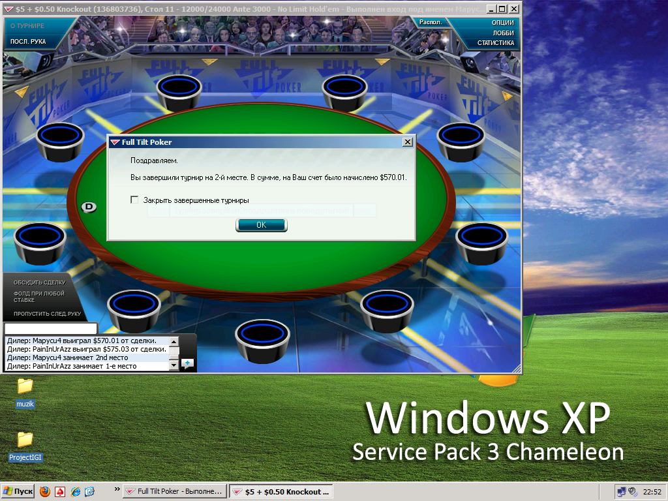Go to 'ЛОББИ' lobby
The width and height of the screenshot is (668, 501).
pos(504,33)
